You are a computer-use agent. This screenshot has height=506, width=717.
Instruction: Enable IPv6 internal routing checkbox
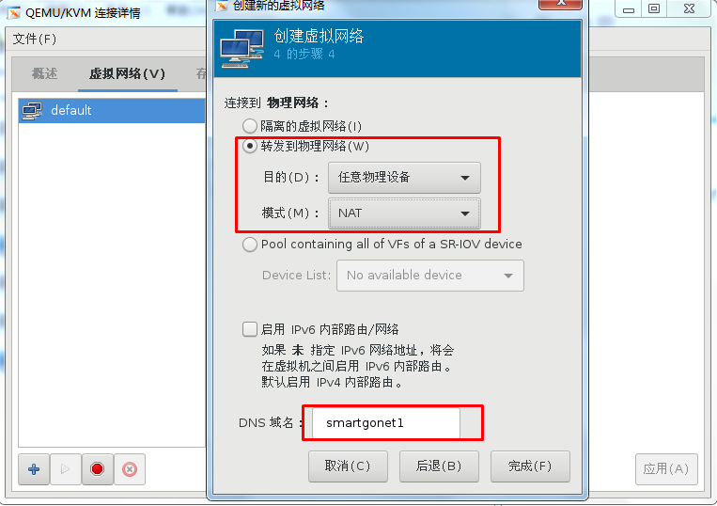click(250, 329)
